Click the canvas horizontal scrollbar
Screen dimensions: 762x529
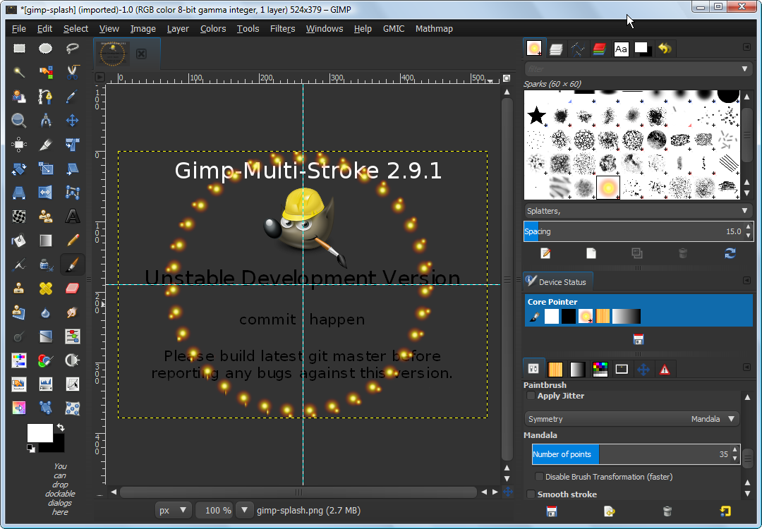[298, 492]
